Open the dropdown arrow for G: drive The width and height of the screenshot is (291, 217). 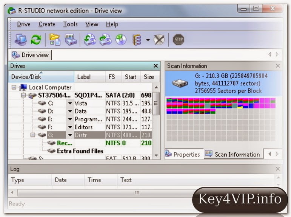click(70, 135)
